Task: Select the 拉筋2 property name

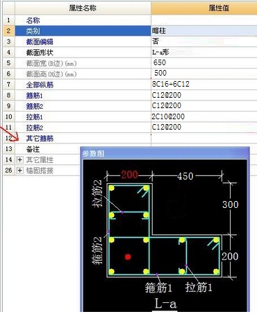Action: tap(35, 128)
